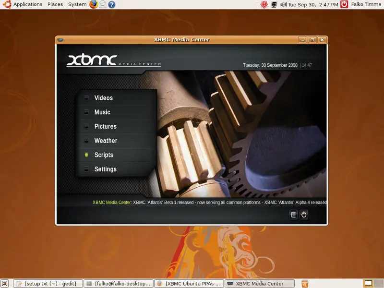Open the network connection tray icon
This screenshot has height=288, width=384.
click(274, 4)
